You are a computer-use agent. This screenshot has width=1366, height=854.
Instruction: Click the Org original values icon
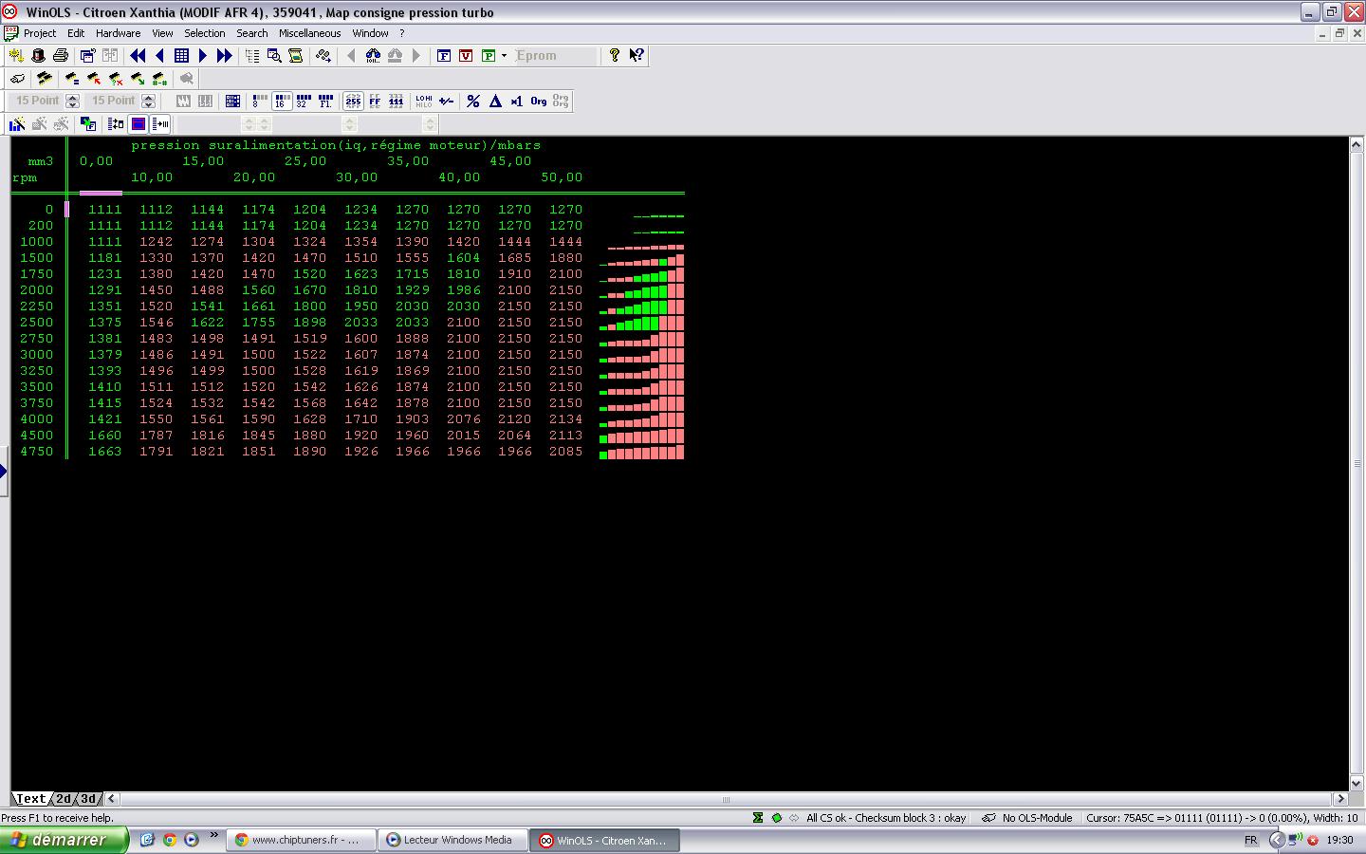click(x=538, y=101)
